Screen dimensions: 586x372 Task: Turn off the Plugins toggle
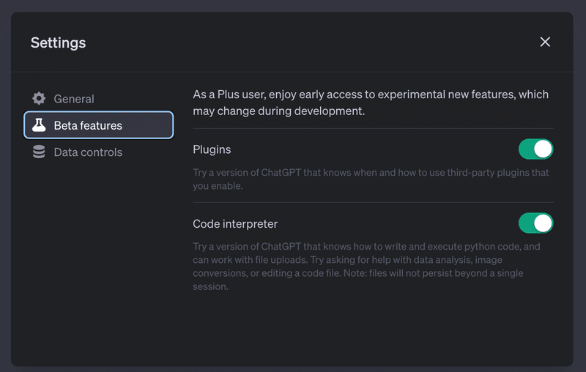(535, 149)
